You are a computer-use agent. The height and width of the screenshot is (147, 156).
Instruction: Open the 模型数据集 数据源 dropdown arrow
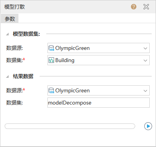pyautogui.click(x=145, y=48)
